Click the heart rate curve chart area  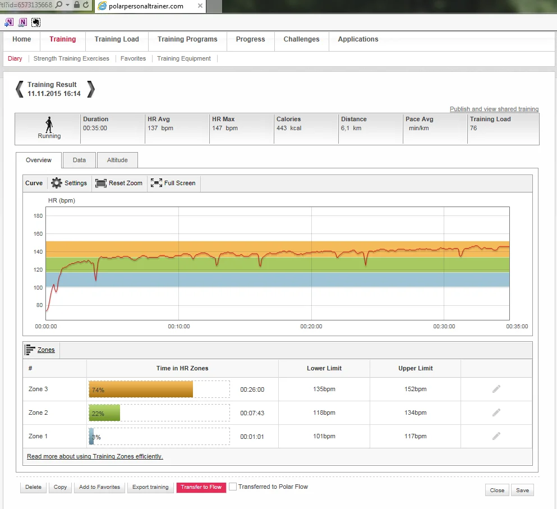coord(277,263)
